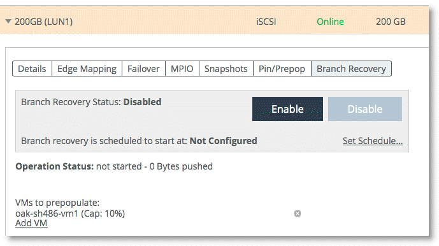Remove oak-sh486-vm1 with the x icon
Screen dimensions: 439x246
coord(298,213)
